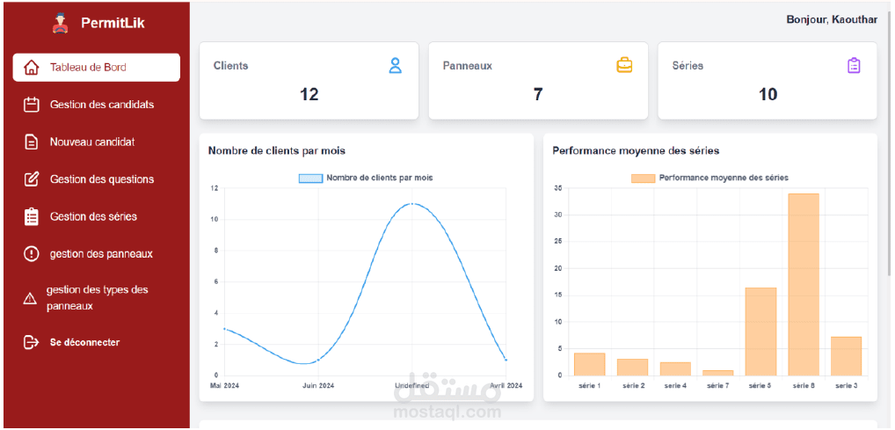Viewport: 895px width, 430px height.
Task: Click the Mai 2024 data point on the line
Action: tap(225, 329)
